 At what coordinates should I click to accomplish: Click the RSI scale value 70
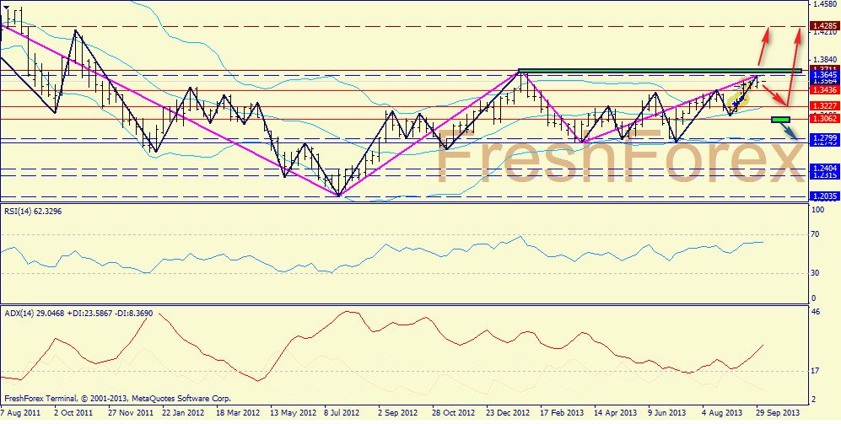click(x=817, y=234)
